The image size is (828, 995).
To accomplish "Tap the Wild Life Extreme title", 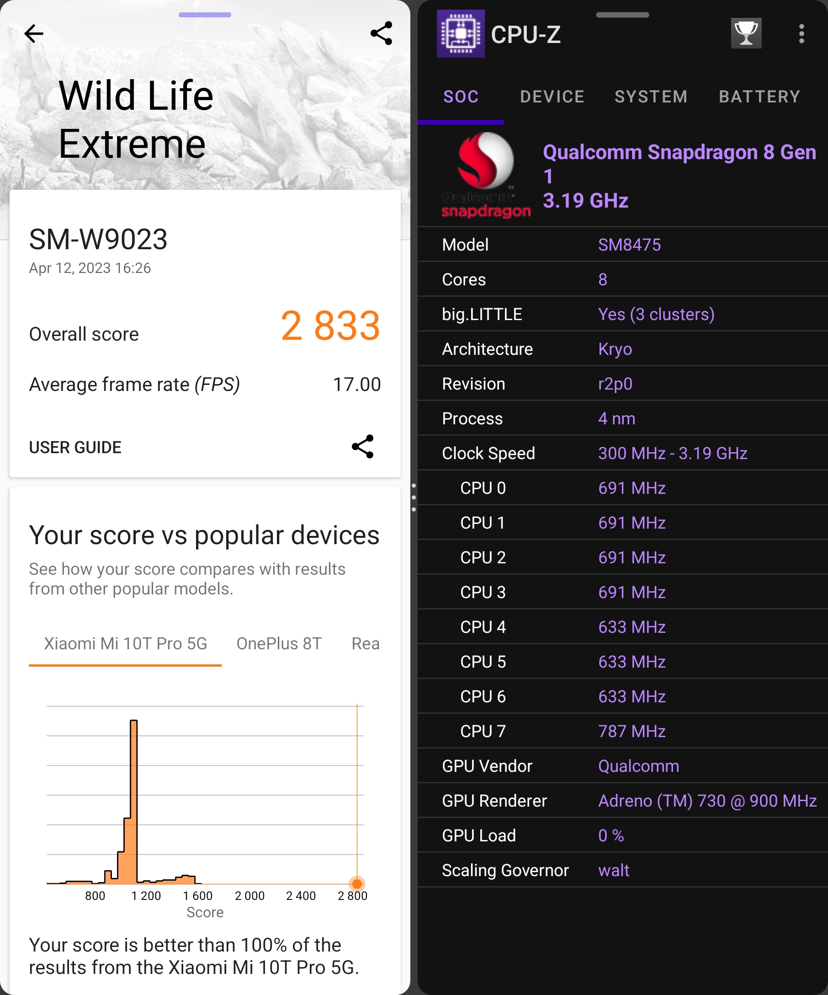I will point(136,119).
